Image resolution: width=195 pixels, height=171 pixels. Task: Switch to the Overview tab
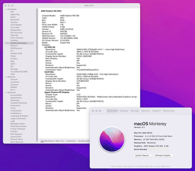pos(112,111)
